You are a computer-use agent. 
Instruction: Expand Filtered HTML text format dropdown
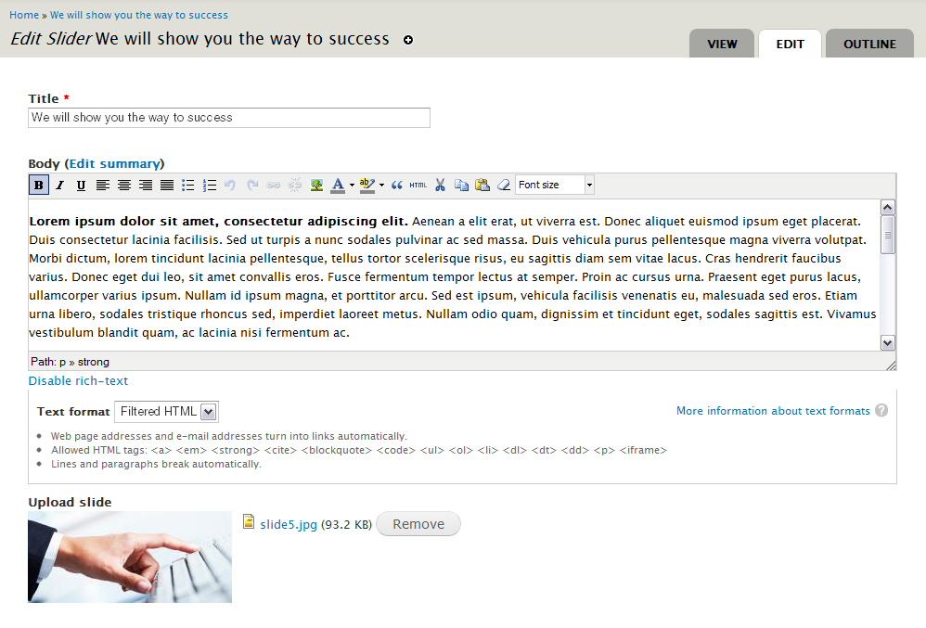tap(166, 411)
